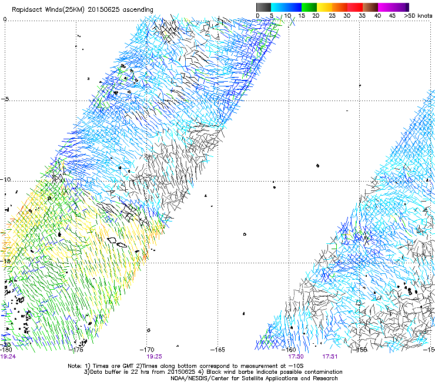The image size is (435, 382).
Task: Click the cyan-to-blue 5–15 knots legend segment
Action: pyautogui.click(x=286, y=7)
